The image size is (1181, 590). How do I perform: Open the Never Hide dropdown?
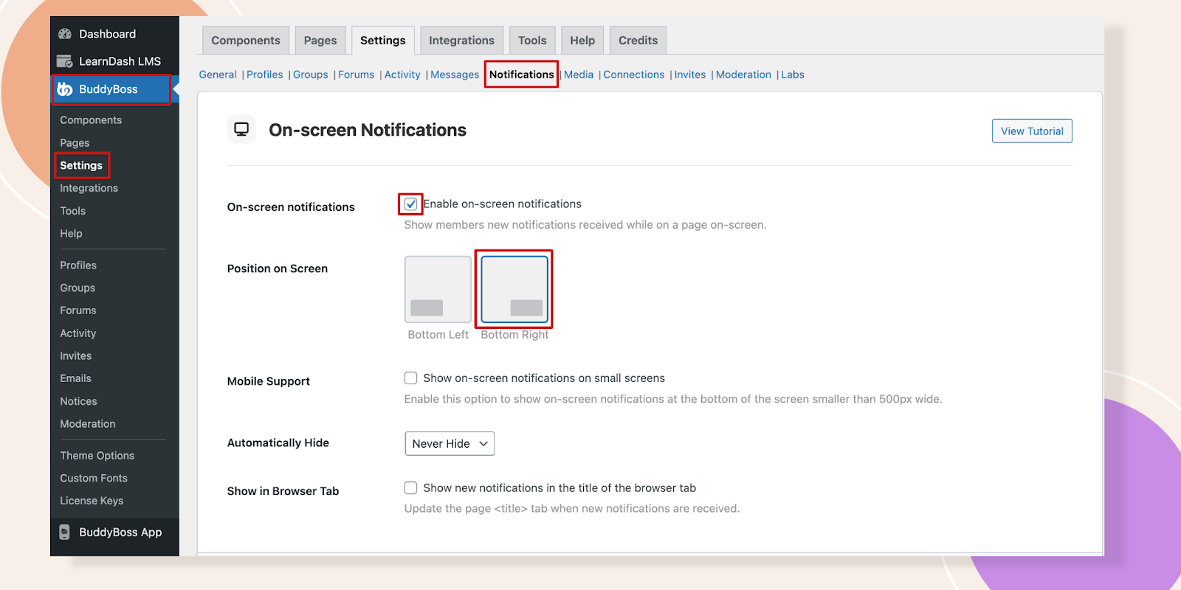tap(450, 443)
